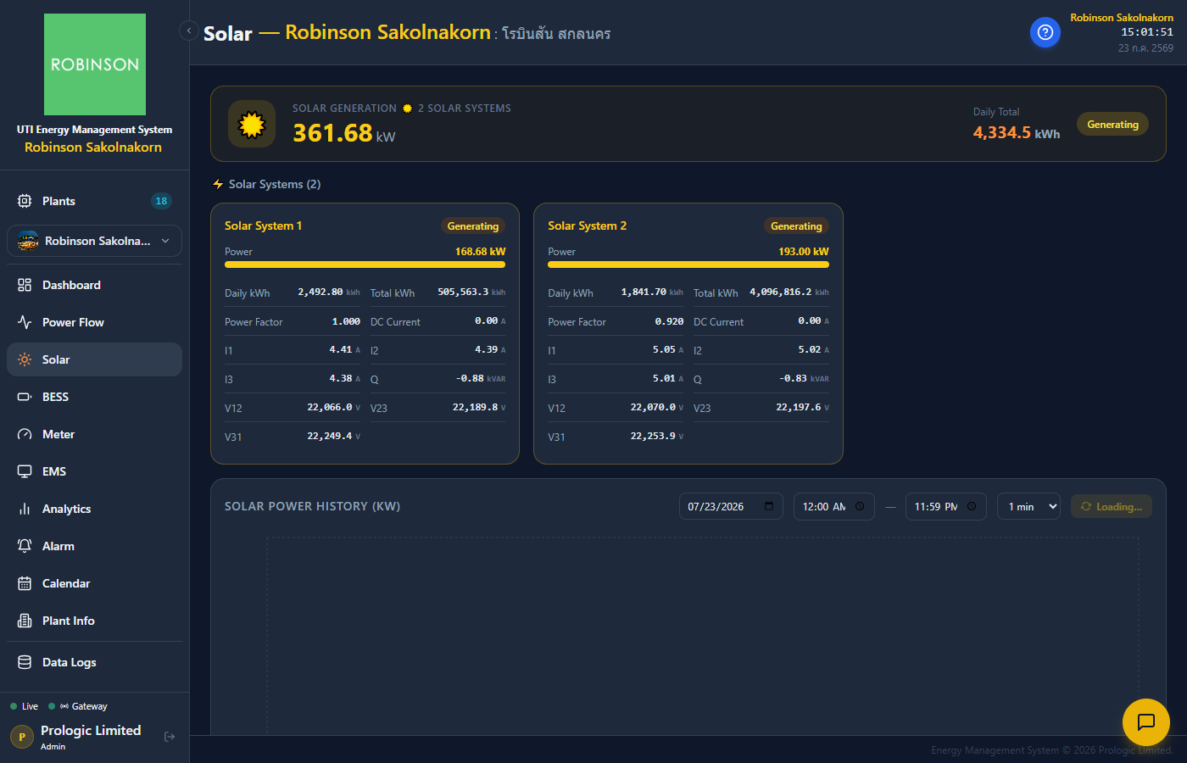Click the Solar sun icon in sidebar
The height and width of the screenshot is (763, 1187).
pos(25,359)
